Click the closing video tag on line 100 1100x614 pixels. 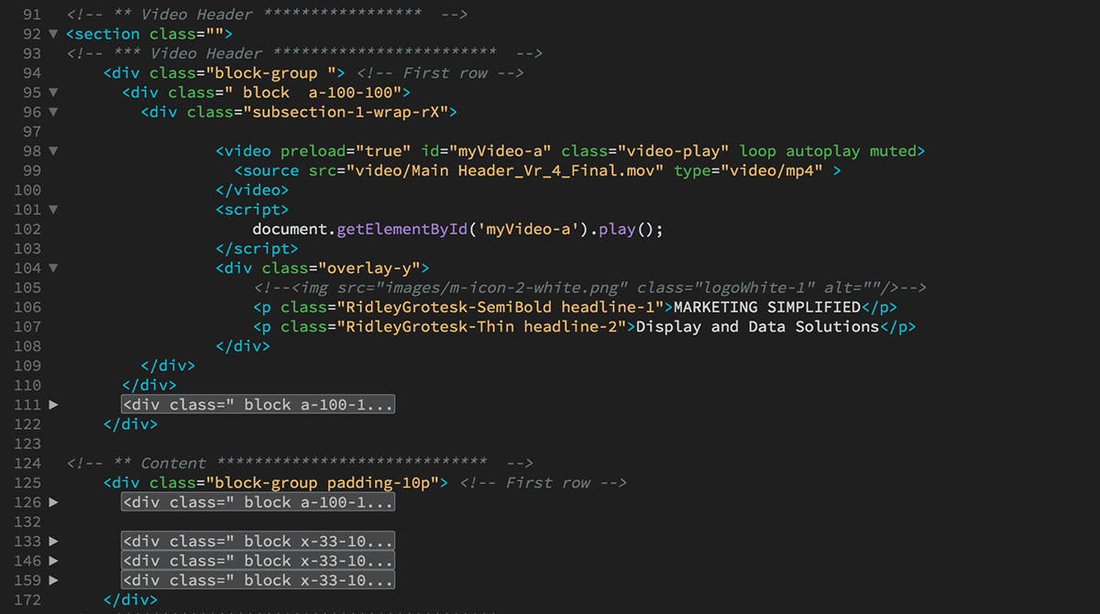coord(252,190)
